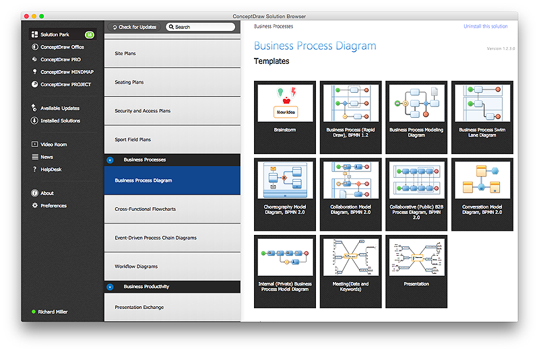Click the green 16 updates badge
Viewport: 539px width, 352px height.
click(x=90, y=34)
